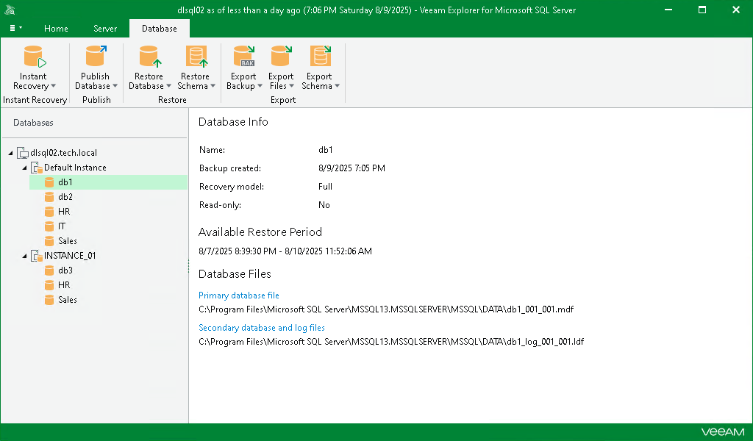Click the Export Schema icon
753x441 pixels.
(321, 56)
